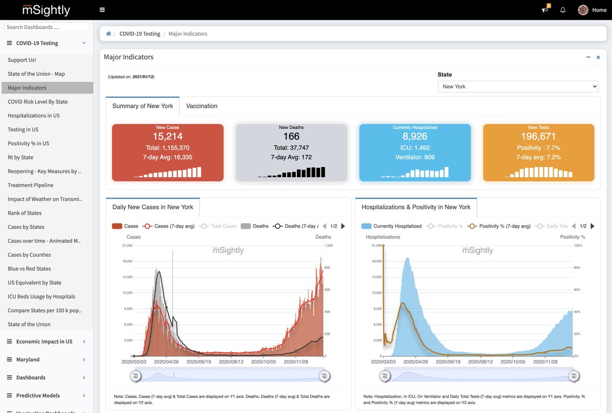Viewport: 612px width, 413px height.
Task: Open Blue vs Red States dashboard
Action: click(x=29, y=269)
